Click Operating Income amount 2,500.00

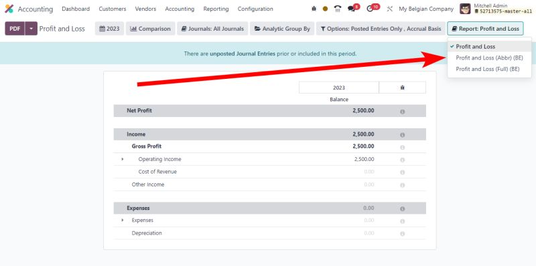click(x=364, y=159)
